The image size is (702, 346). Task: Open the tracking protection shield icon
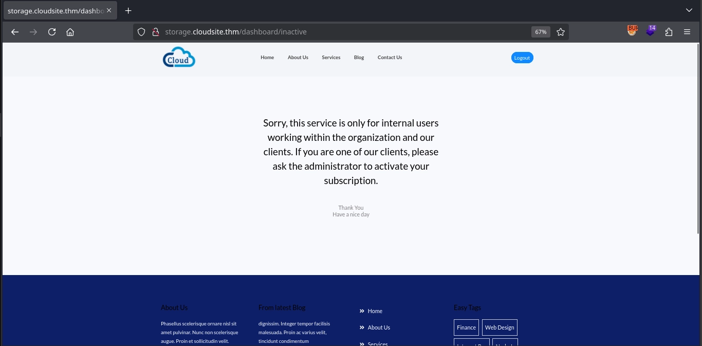(x=141, y=32)
